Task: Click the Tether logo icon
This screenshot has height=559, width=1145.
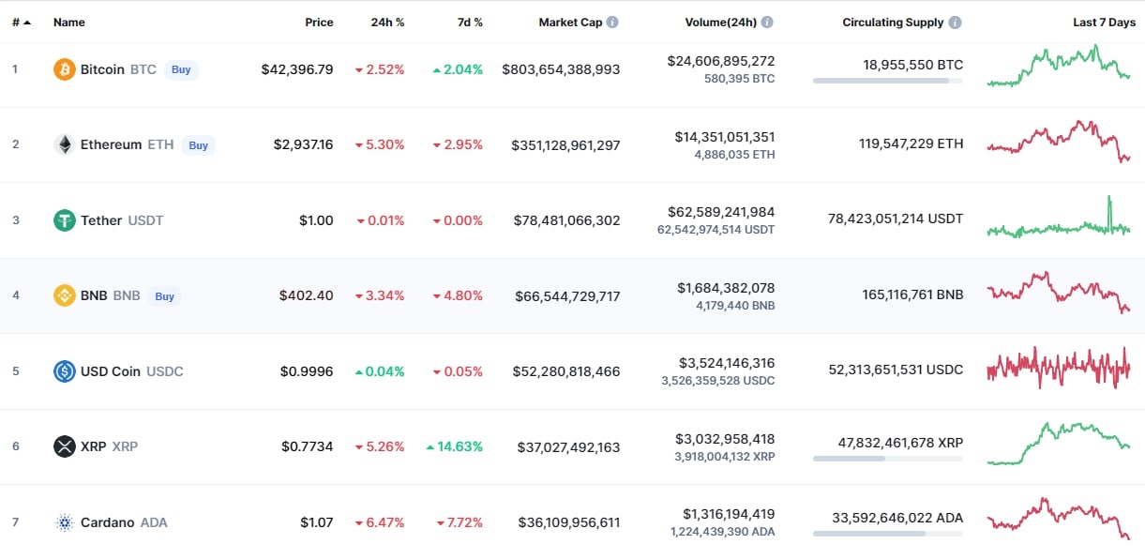Action: point(65,220)
